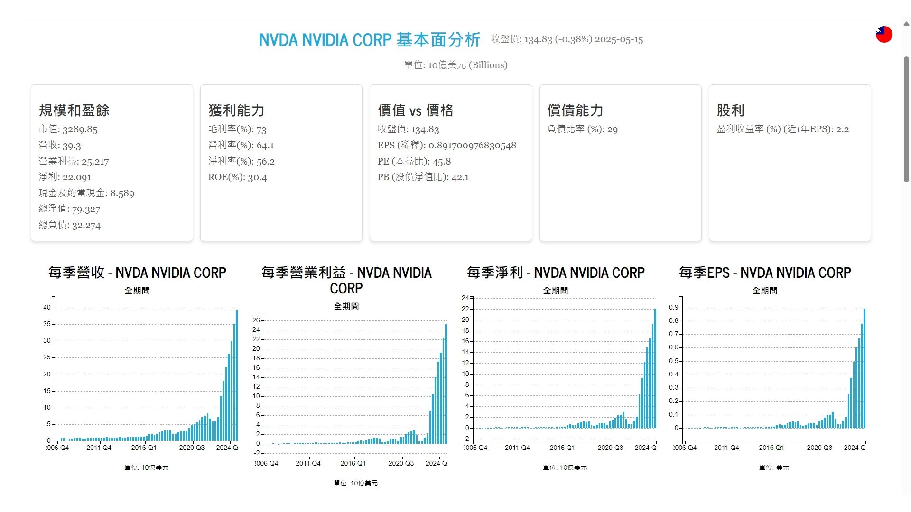Click the 償債能力 card heading
911x512 pixels.
tap(575, 110)
